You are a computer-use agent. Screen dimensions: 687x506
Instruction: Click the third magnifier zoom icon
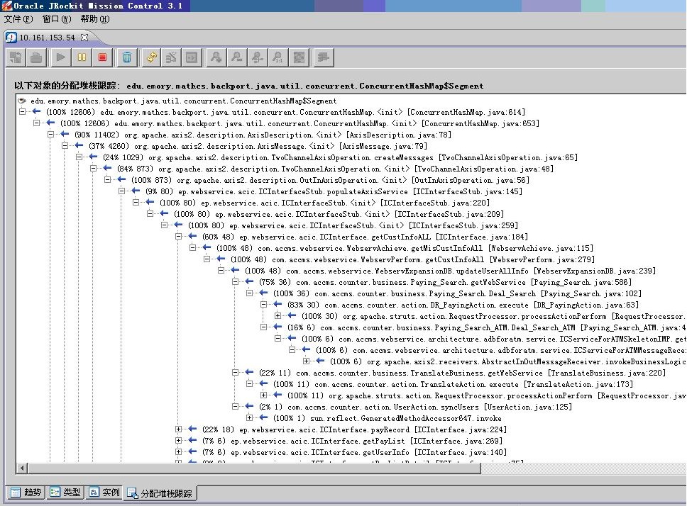pyautogui.click(x=257, y=57)
